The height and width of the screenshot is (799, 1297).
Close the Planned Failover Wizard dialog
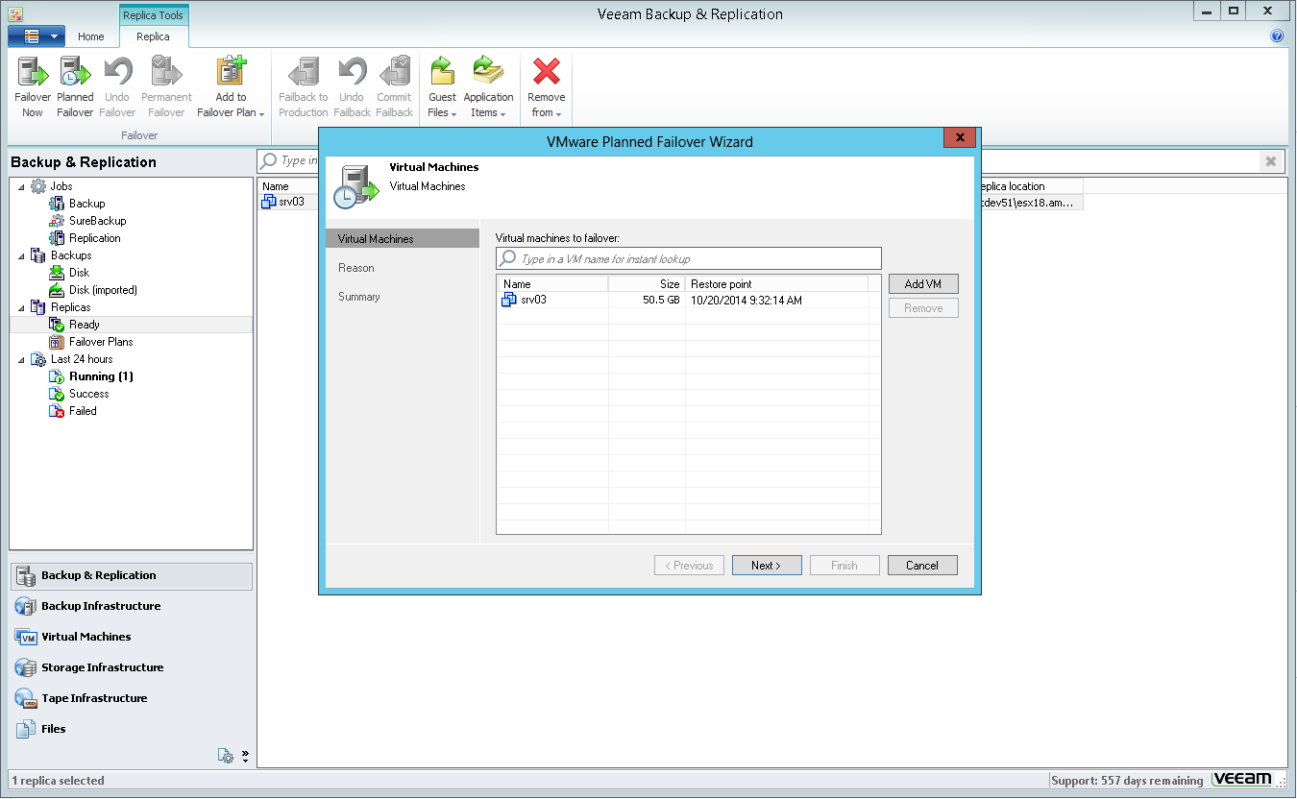[x=959, y=139]
